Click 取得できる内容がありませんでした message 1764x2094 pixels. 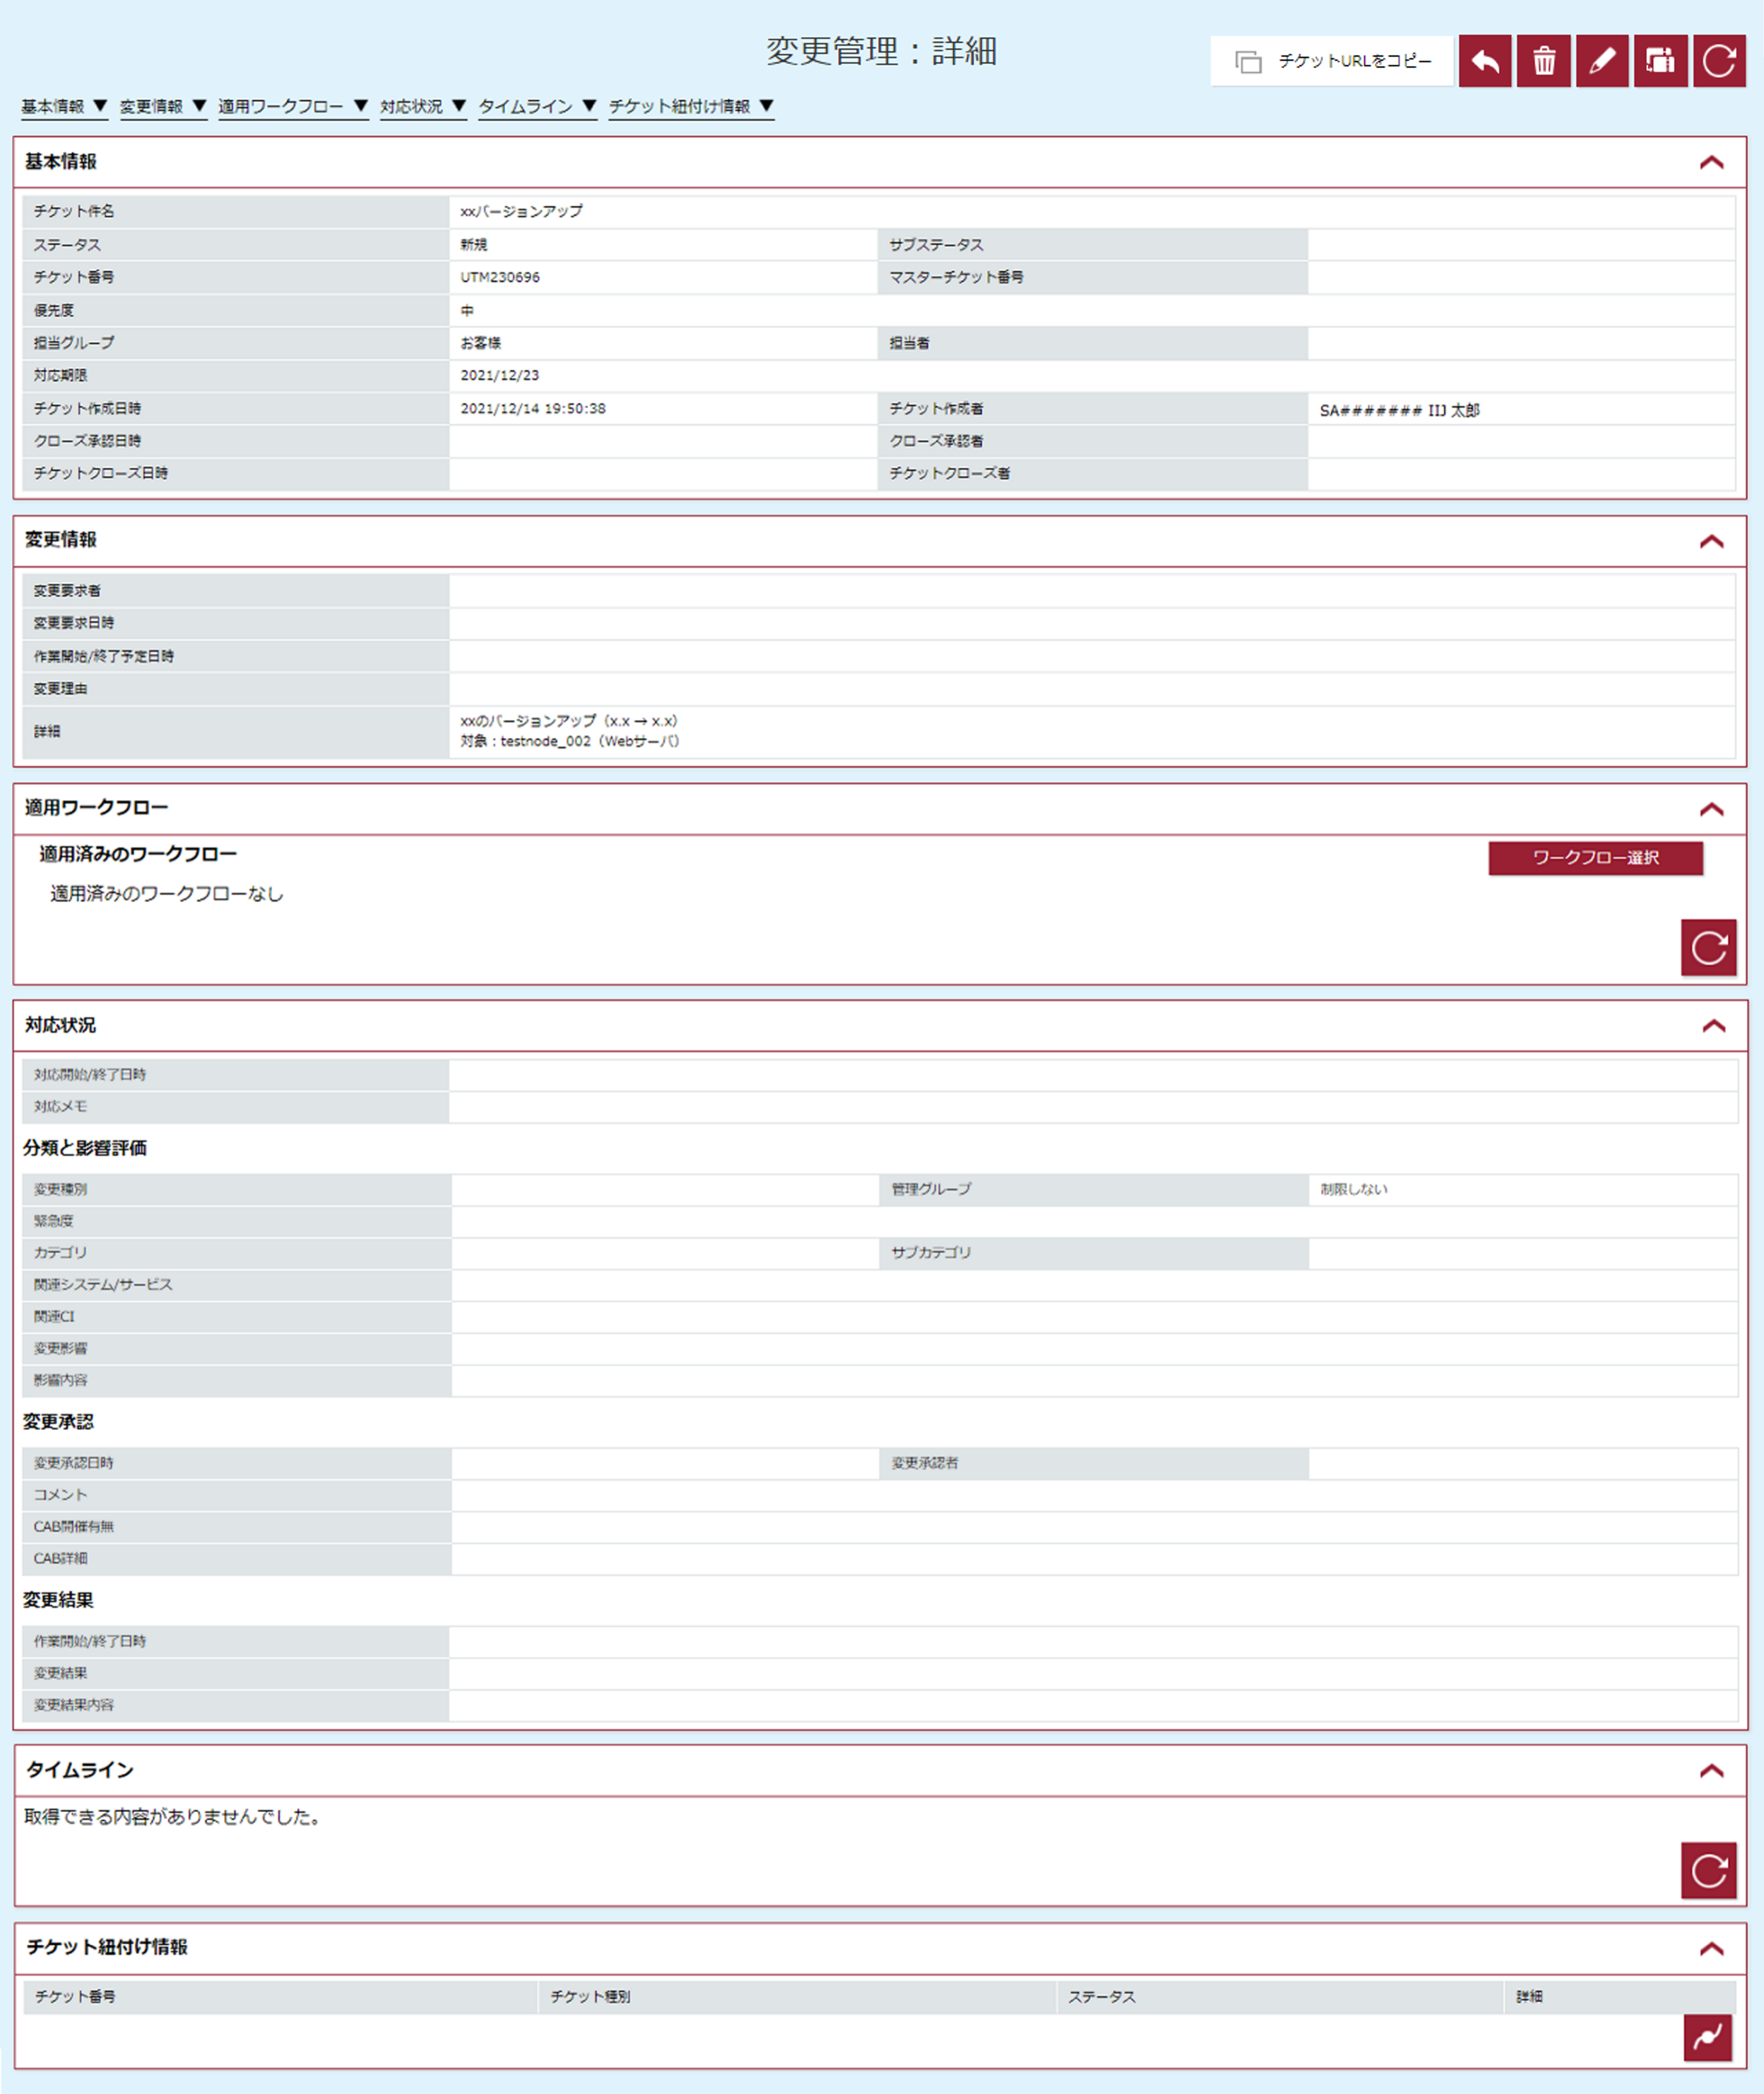(x=172, y=1817)
